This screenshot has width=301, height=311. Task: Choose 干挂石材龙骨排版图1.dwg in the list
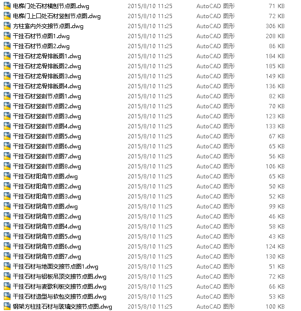pos(47,56)
